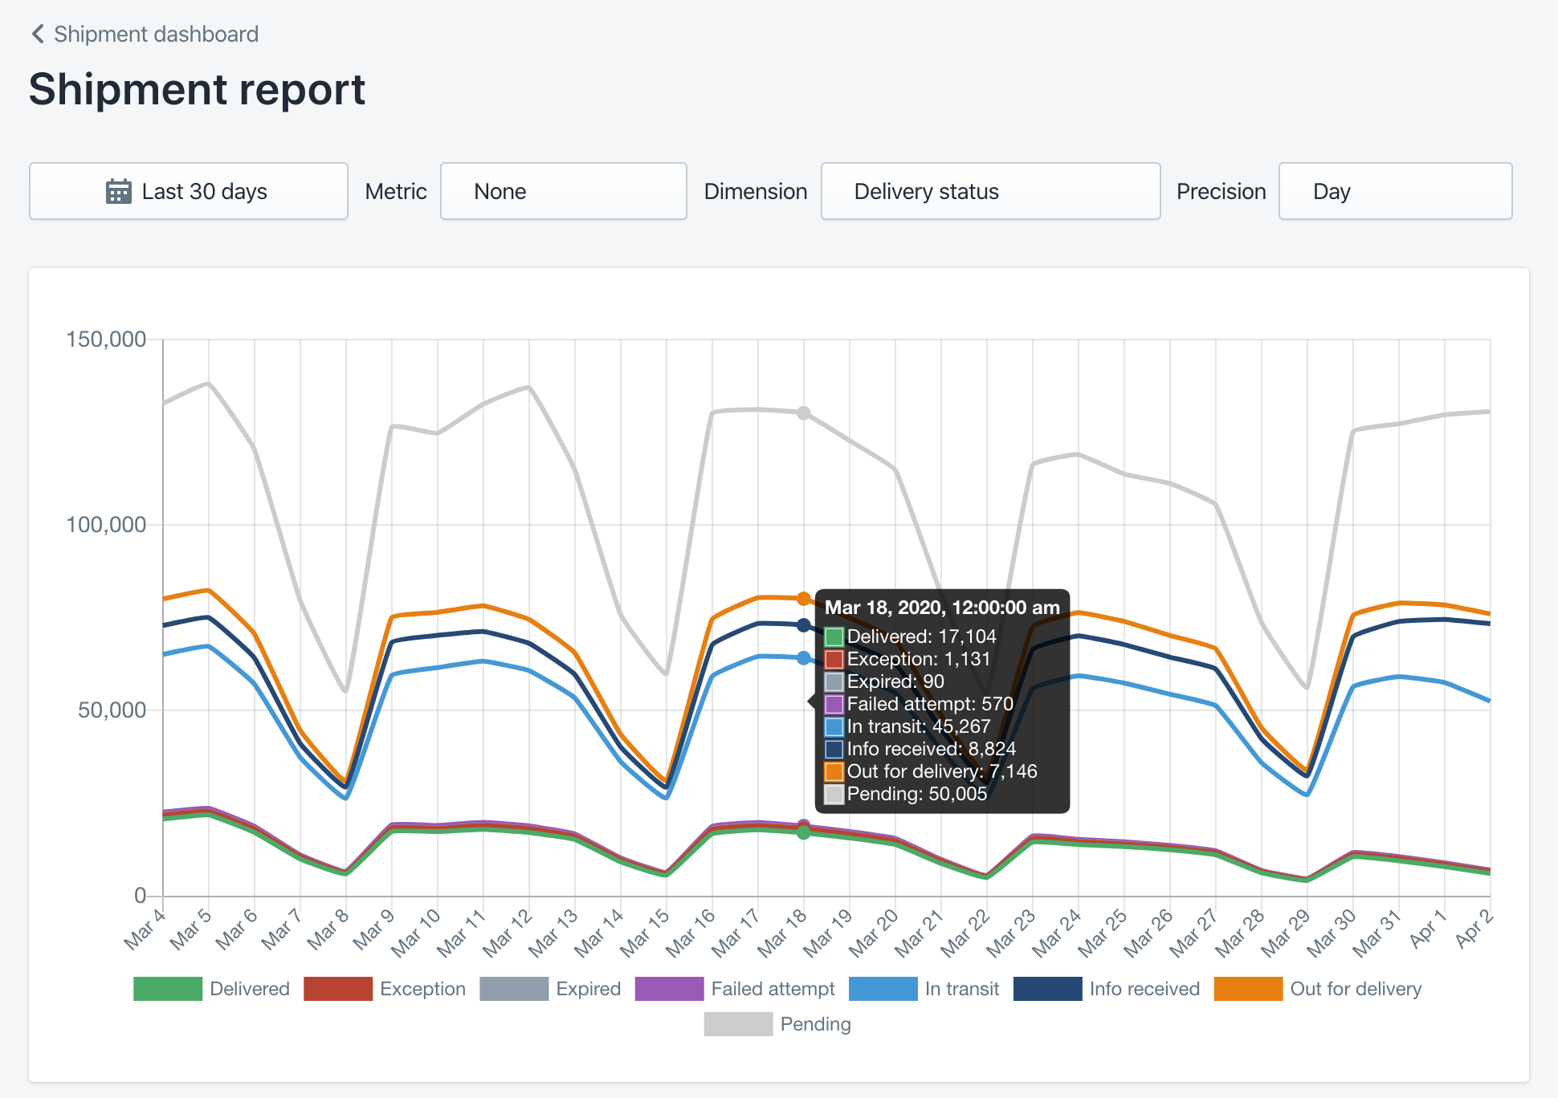Viewport: 1558px width, 1098px height.
Task: Hide the Pending series legend swatch
Action: 738,1024
